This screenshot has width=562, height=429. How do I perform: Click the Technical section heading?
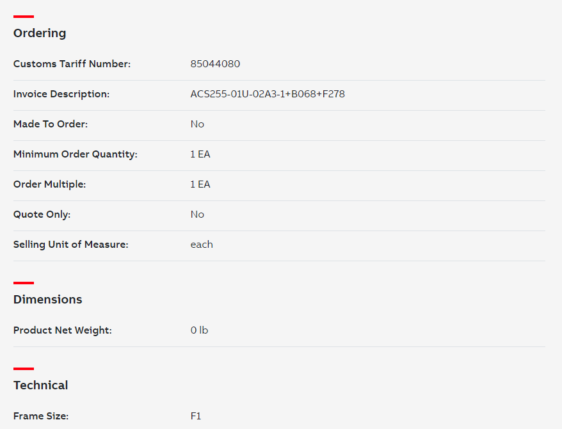tap(40, 385)
